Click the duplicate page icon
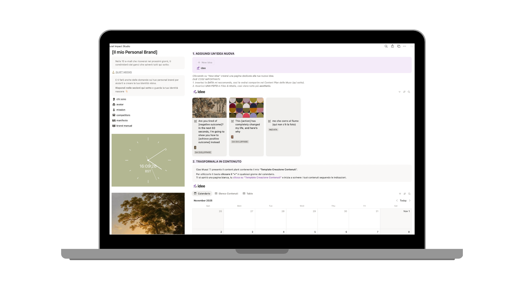Screen dimensions: 524x295 (399, 46)
